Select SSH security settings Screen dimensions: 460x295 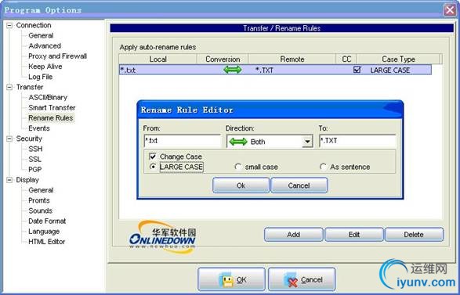[x=35, y=149]
